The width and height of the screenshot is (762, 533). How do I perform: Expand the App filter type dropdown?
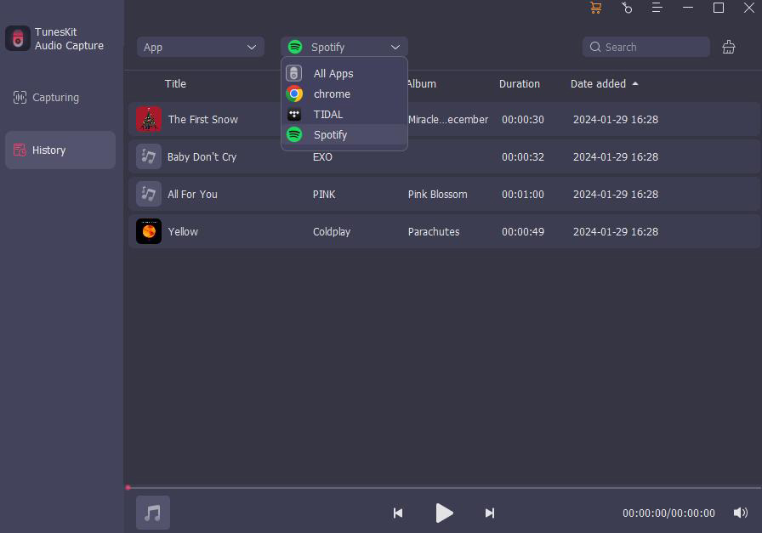click(200, 47)
